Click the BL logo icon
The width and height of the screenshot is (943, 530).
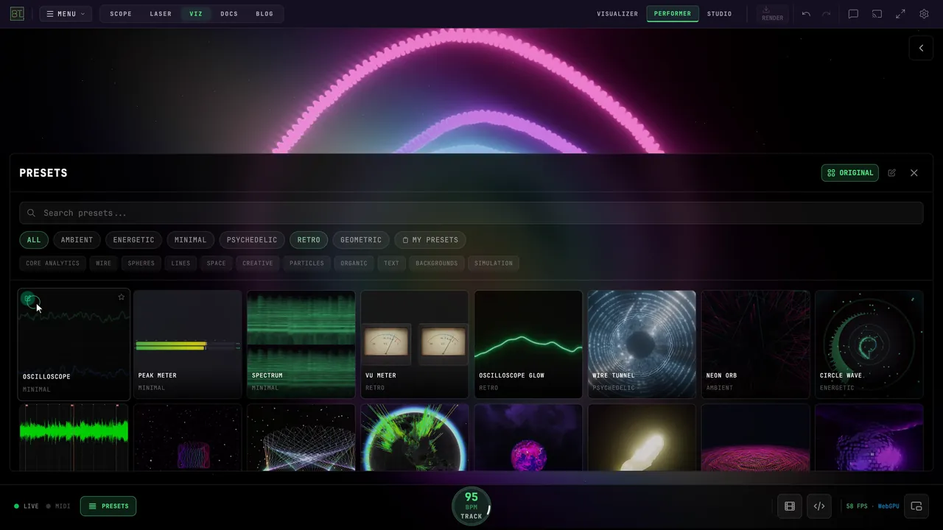tap(17, 14)
